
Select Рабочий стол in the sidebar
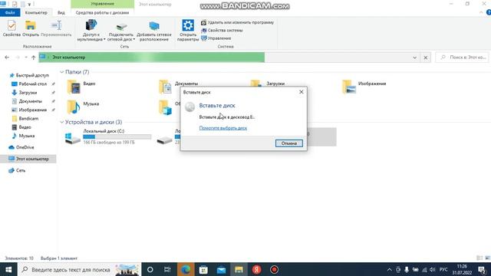click(x=30, y=84)
